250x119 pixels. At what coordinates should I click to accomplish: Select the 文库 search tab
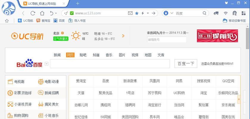pos(161,55)
